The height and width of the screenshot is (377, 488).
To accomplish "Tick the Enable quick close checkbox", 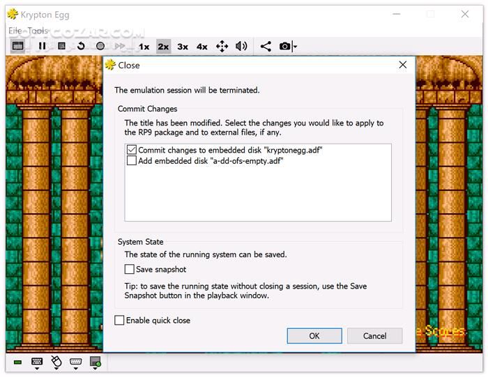I will click(x=120, y=320).
